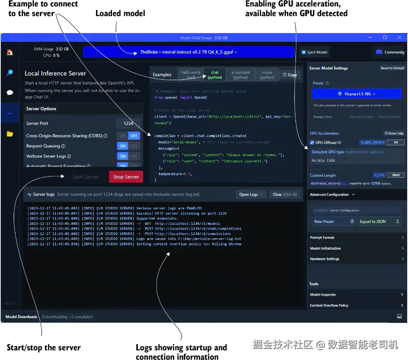Viewport: 408px width, 360px height.
Task: Click info icon beside Verbose Server Logs
Action: (69, 156)
